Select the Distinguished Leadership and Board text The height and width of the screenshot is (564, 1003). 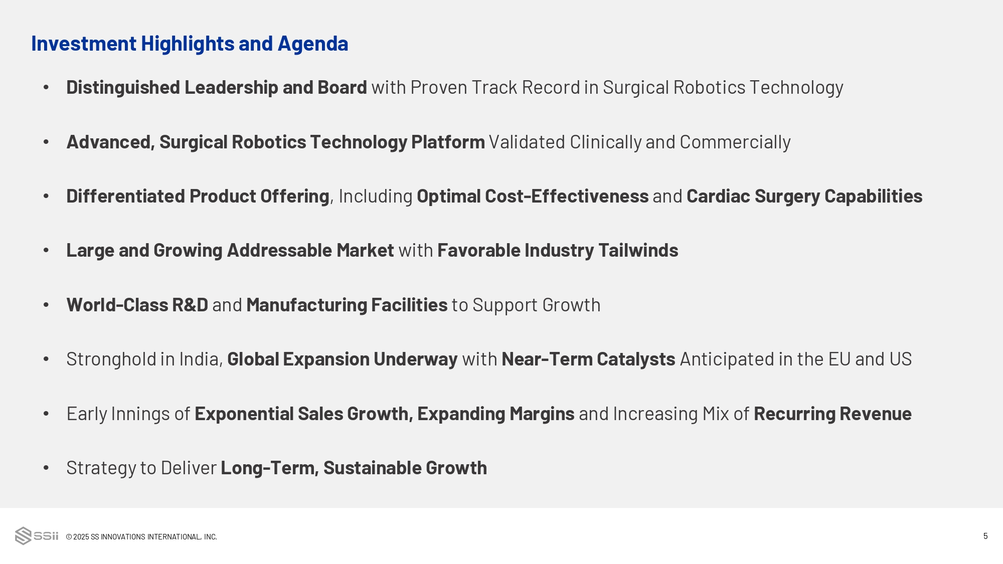click(216, 88)
